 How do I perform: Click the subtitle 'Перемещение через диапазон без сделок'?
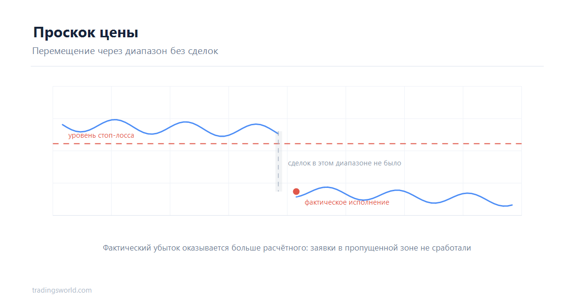click(x=125, y=51)
